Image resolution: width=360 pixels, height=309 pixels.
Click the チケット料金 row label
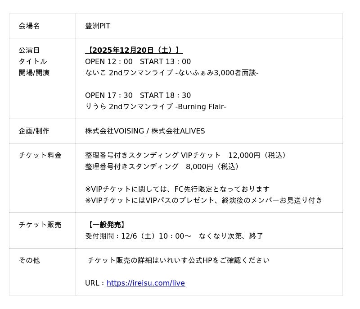point(40,156)
